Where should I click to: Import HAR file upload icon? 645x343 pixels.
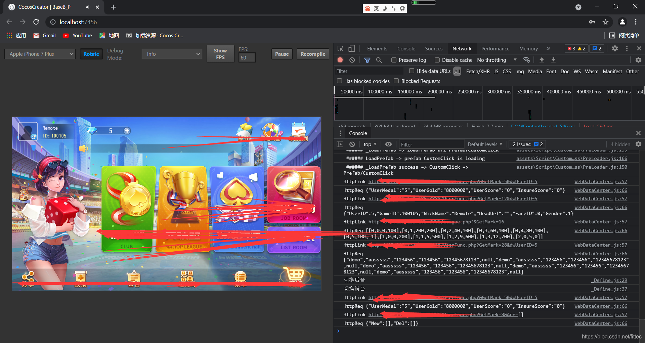pyautogui.click(x=542, y=60)
